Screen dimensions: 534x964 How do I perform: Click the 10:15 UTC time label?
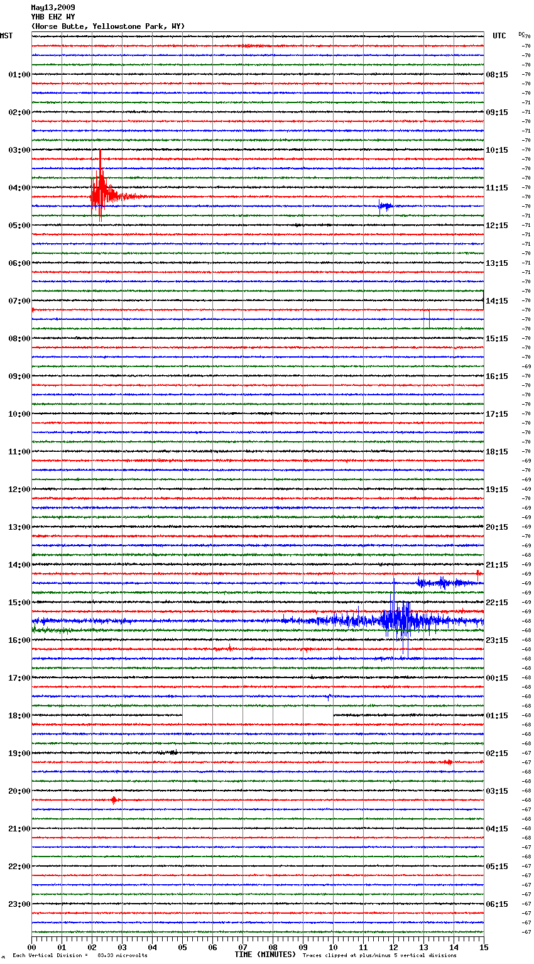[497, 150]
